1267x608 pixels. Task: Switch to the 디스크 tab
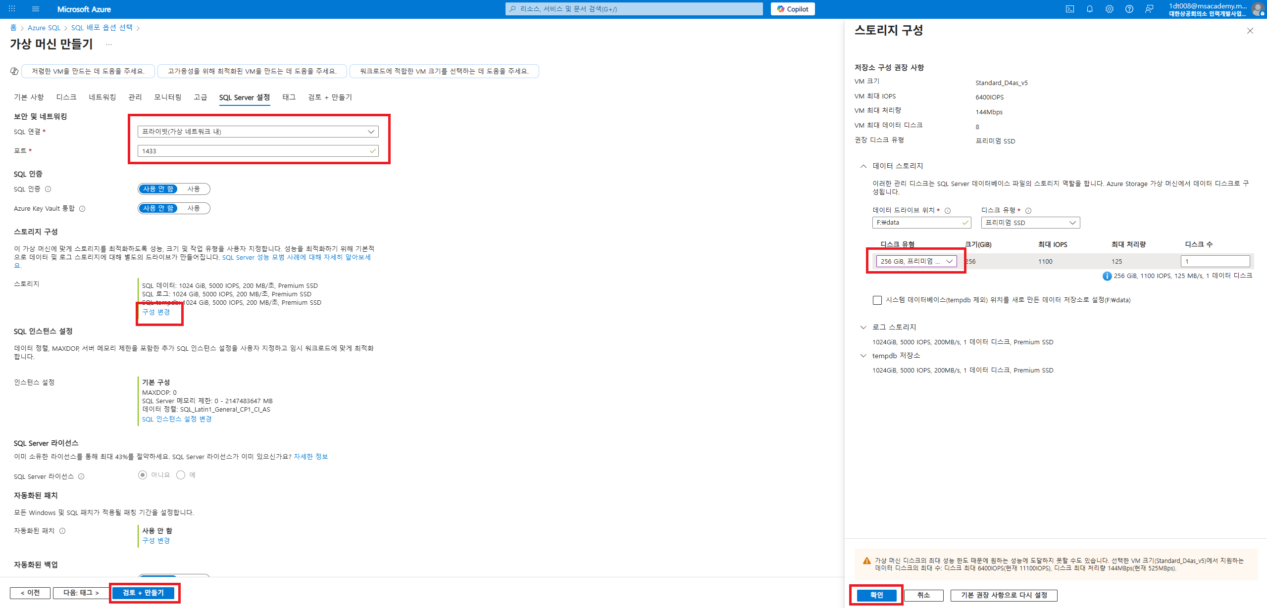pyautogui.click(x=66, y=97)
